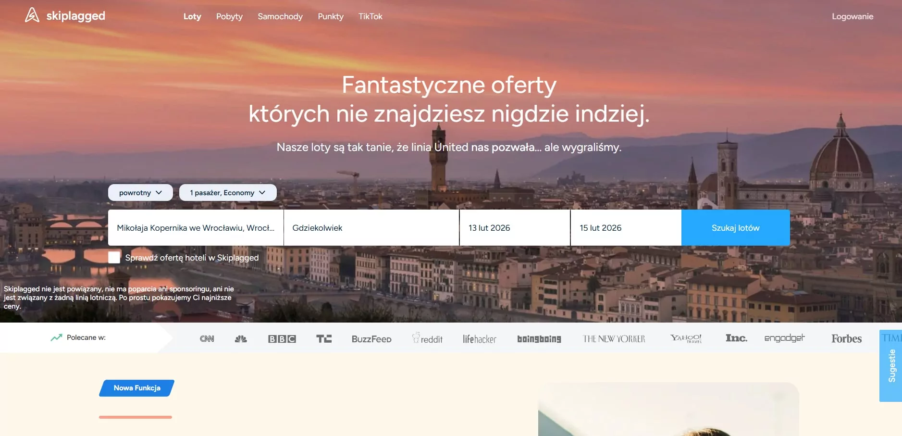Open the Sugestie side tab

point(891,366)
